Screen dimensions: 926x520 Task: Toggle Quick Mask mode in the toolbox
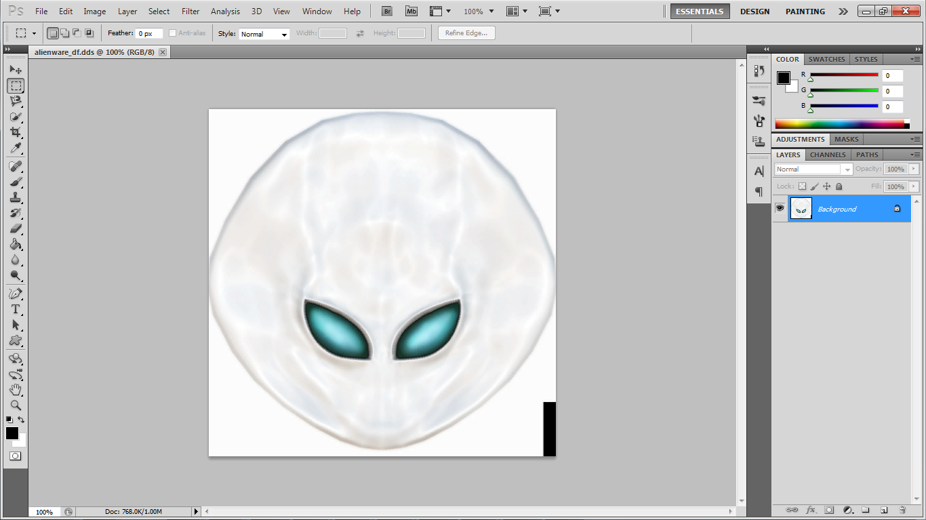tap(16, 456)
